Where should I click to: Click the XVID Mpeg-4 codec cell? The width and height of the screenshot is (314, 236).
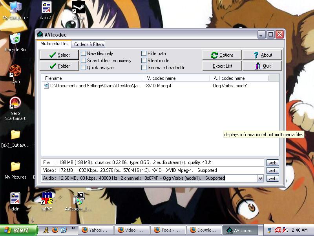point(159,86)
